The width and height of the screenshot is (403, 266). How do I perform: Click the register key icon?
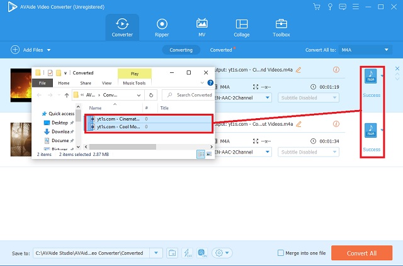coord(330,7)
